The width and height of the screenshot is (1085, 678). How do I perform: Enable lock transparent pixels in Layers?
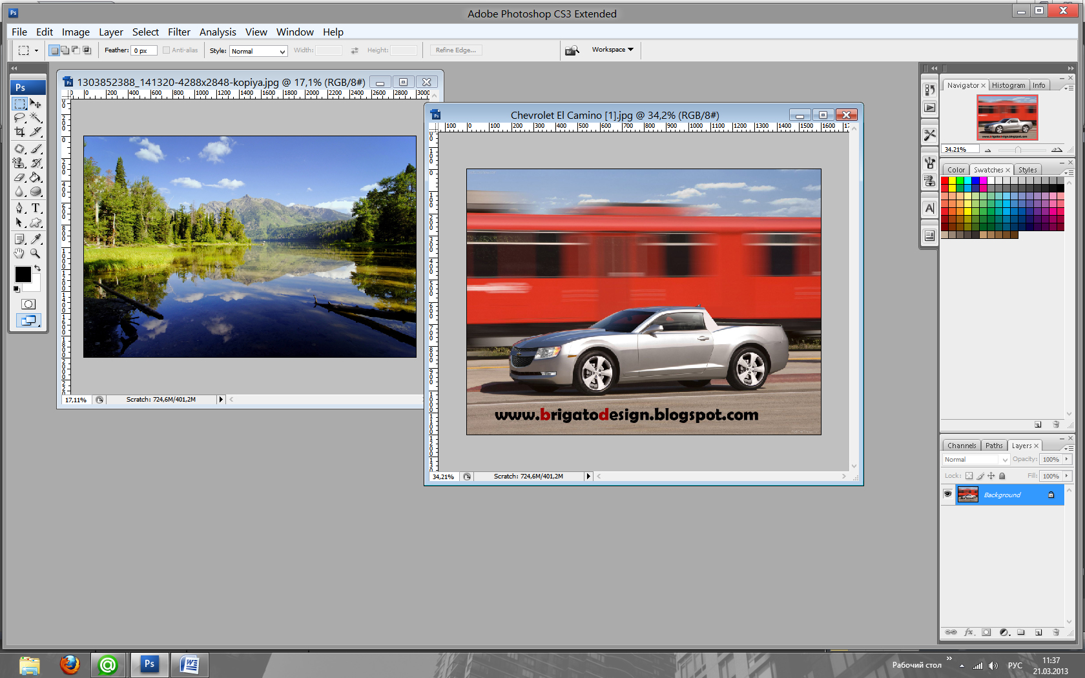[x=969, y=476]
